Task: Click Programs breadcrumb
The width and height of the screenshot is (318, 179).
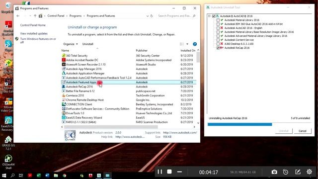Action: tap(76, 16)
